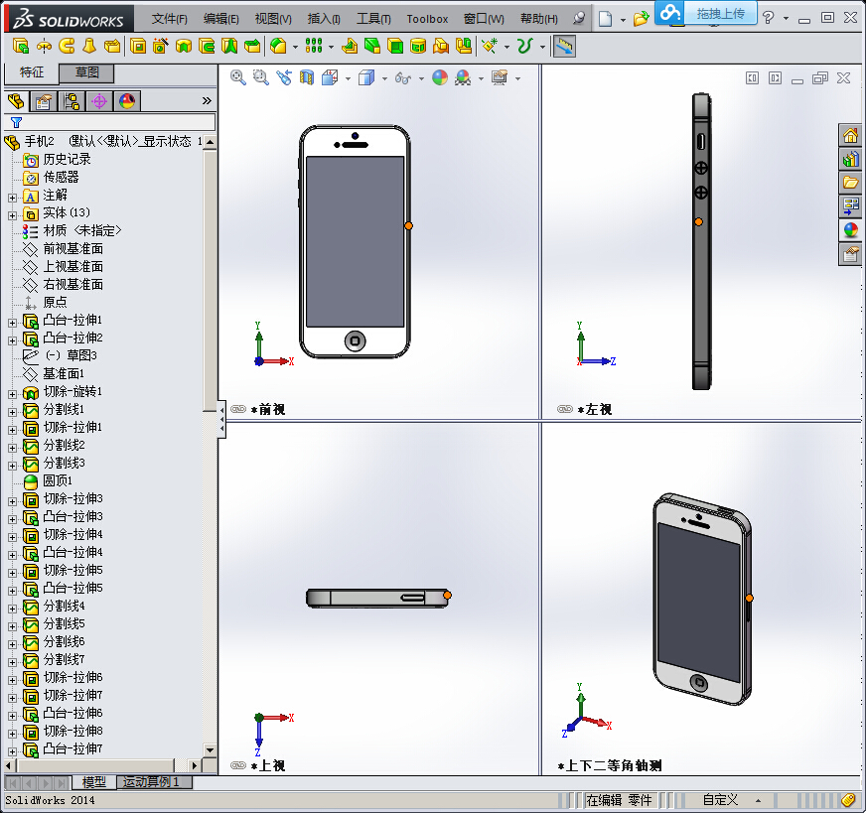Open the 编辑(E) menu

pyautogui.click(x=220, y=19)
